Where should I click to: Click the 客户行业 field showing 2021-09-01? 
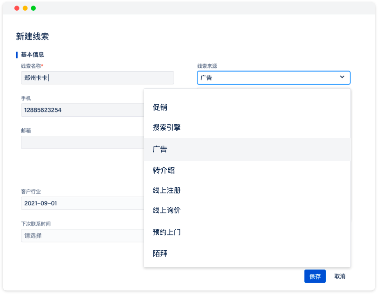[83, 203]
